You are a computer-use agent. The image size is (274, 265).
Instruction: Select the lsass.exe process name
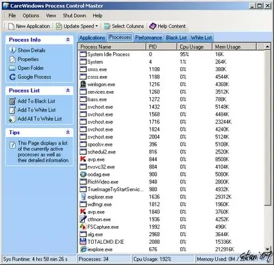tap(97, 99)
